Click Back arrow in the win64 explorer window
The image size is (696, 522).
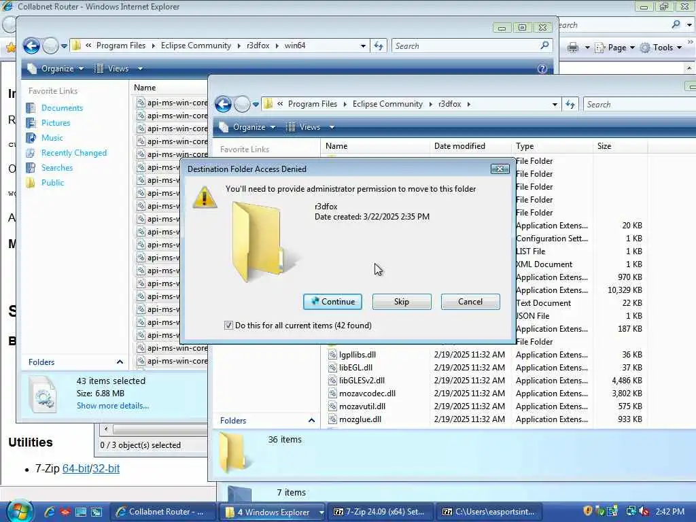31,46
